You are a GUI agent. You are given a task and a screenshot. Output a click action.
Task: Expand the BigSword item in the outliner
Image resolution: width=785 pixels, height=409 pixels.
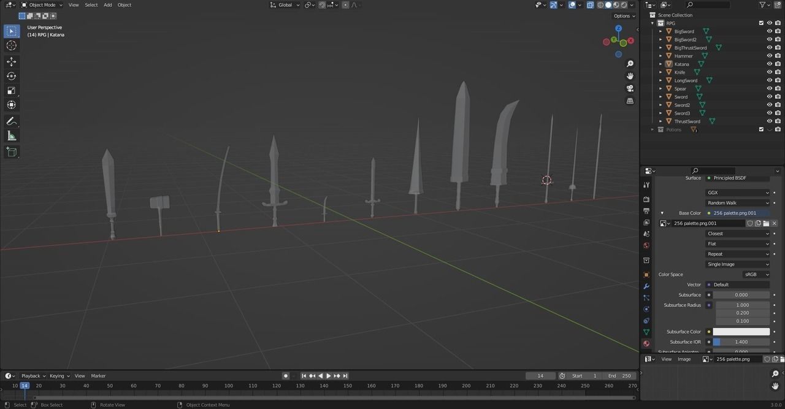tap(659, 31)
